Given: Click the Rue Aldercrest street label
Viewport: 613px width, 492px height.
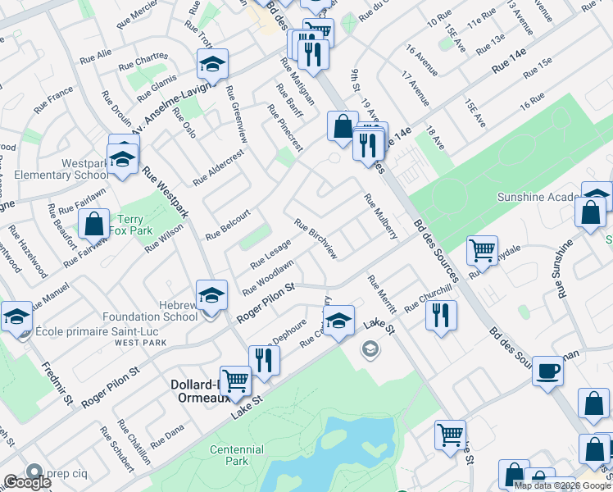Looking at the screenshot, I should (x=219, y=167).
